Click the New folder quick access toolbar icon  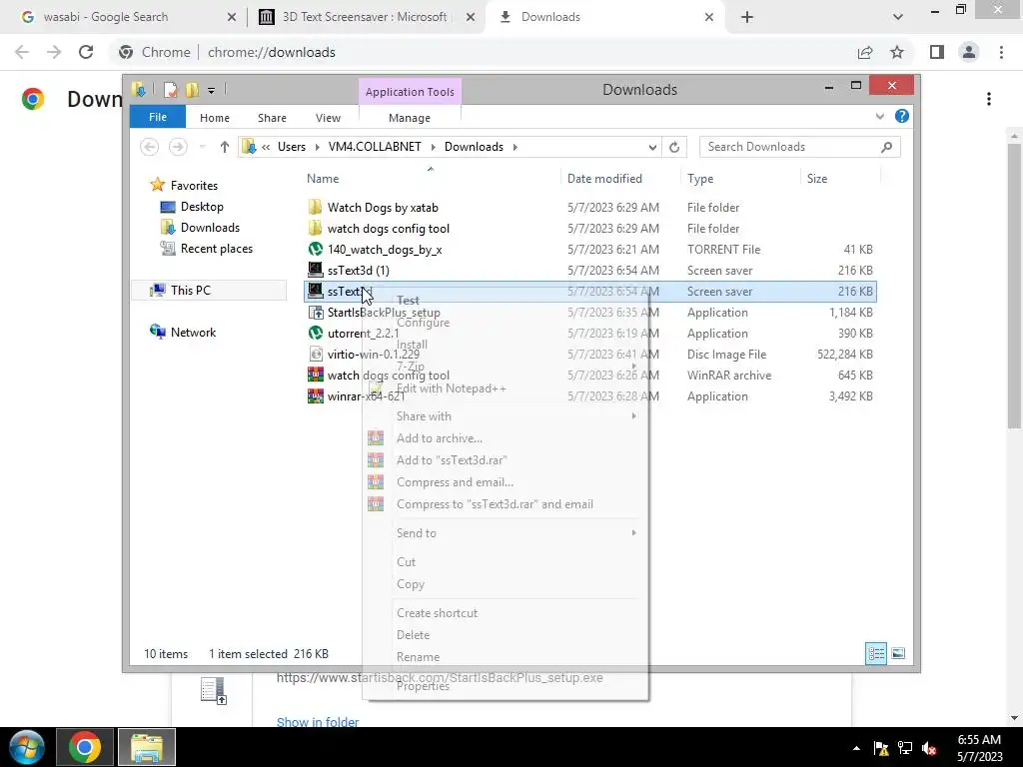[192, 90]
